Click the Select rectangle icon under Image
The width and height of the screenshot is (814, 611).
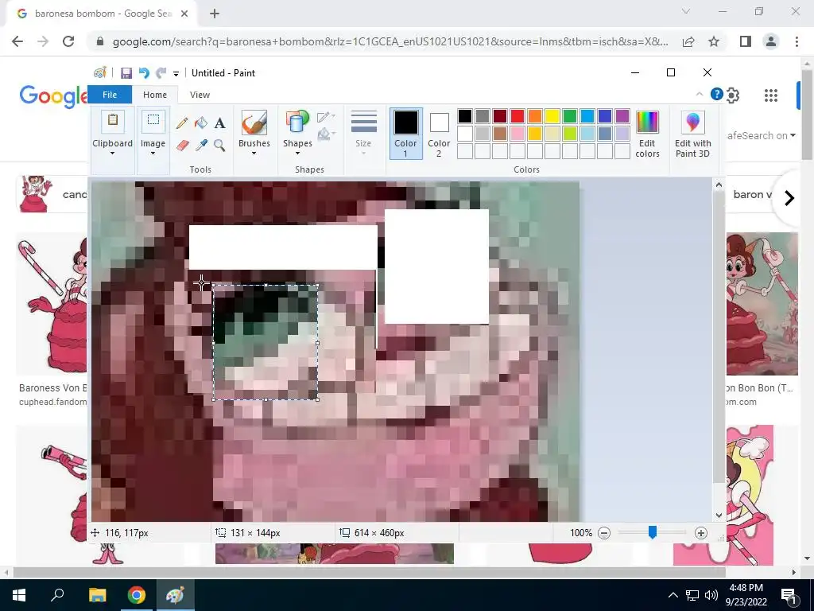coord(153,121)
